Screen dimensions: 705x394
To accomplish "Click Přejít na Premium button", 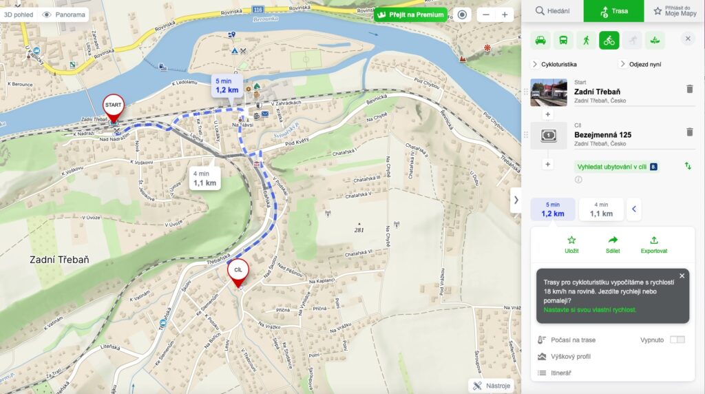I will coord(410,14).
